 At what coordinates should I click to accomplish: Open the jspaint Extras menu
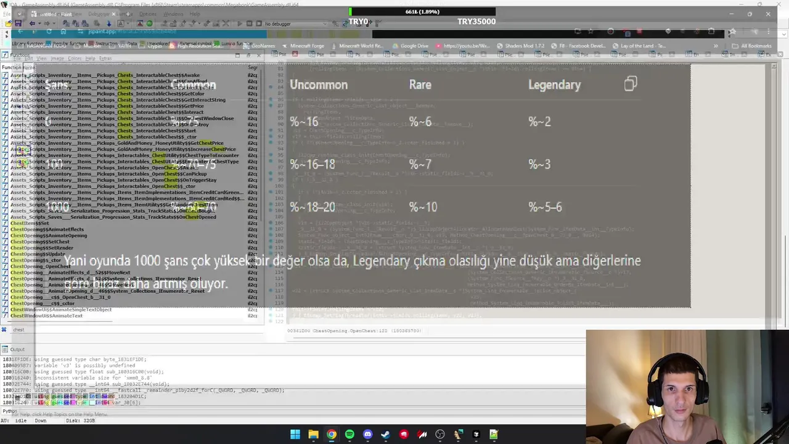[x=105, y=58]
